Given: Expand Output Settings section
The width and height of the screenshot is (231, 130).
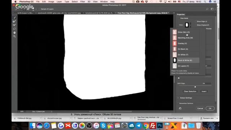Looking at the screenshot, I should pyautogui.click(x=178, y=98).
